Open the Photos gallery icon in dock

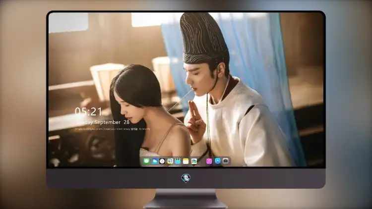[194, 161]
